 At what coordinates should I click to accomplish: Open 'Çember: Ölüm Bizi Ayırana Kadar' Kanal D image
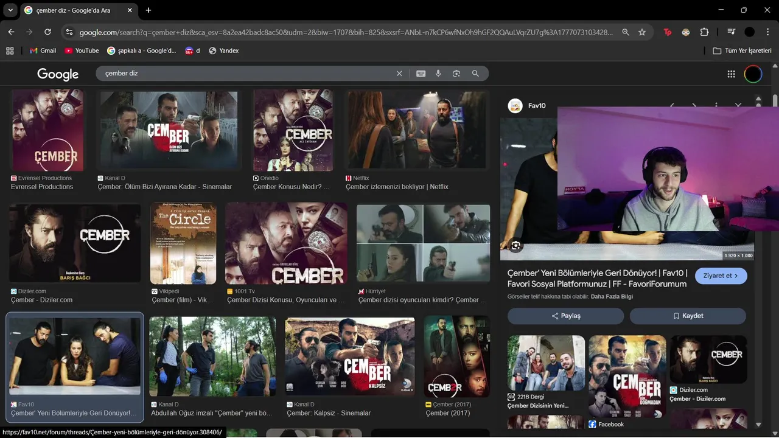[x=169, y=130]
